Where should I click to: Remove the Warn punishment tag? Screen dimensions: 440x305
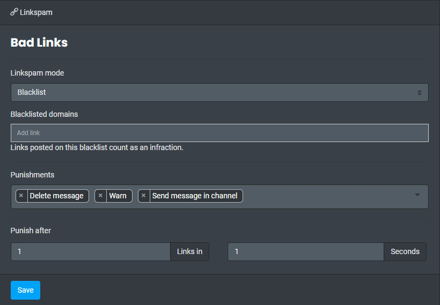tap(101, 196)
